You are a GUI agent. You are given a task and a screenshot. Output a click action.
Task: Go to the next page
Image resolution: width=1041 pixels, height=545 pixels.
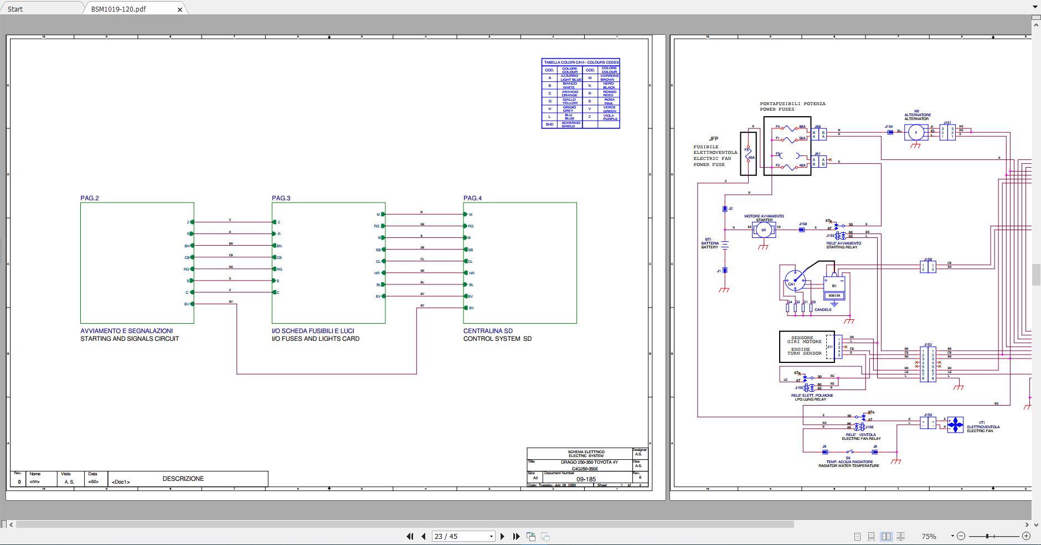502,536
